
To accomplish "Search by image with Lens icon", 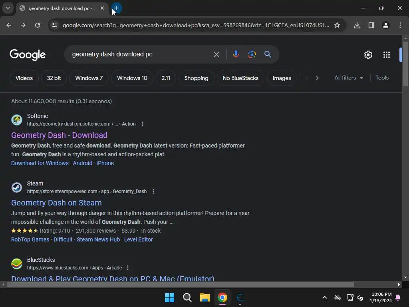I will point(252,54).
